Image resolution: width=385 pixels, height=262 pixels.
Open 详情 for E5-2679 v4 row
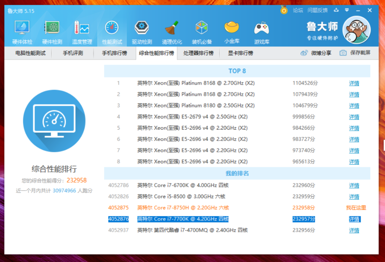point(354,117)
